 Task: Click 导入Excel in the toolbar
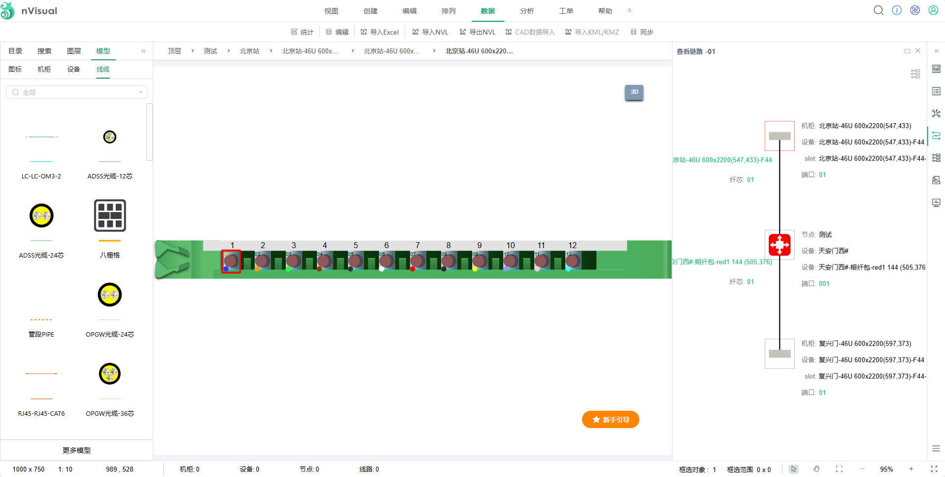pyautogui.click(x=379, y=32)
